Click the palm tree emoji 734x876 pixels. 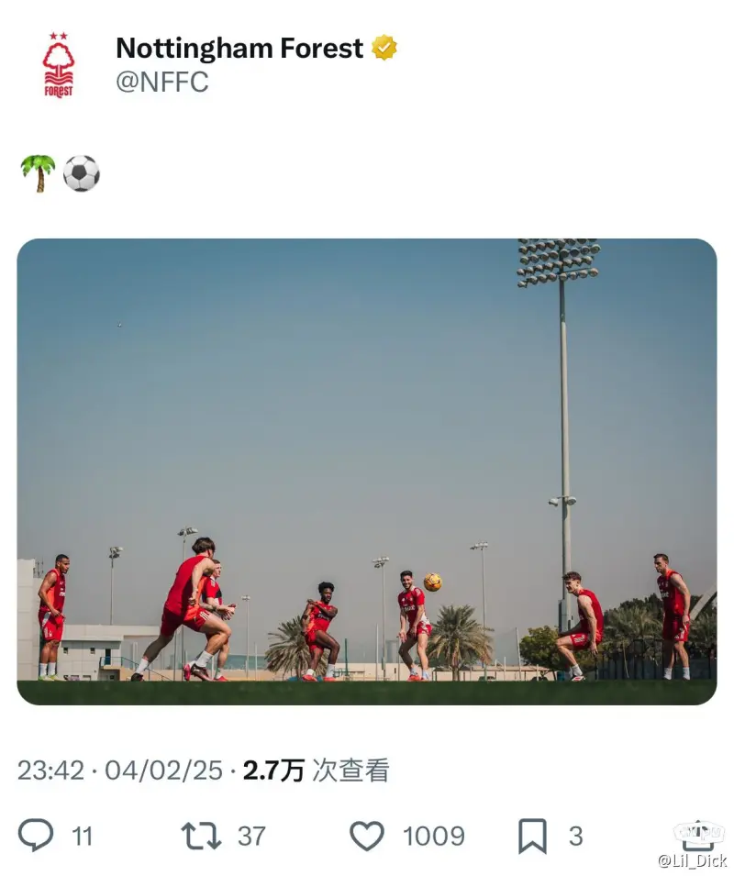coord(38,173)
